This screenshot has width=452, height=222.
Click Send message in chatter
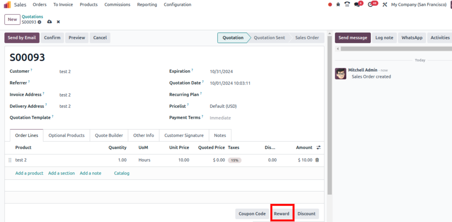tap(353, 38)
